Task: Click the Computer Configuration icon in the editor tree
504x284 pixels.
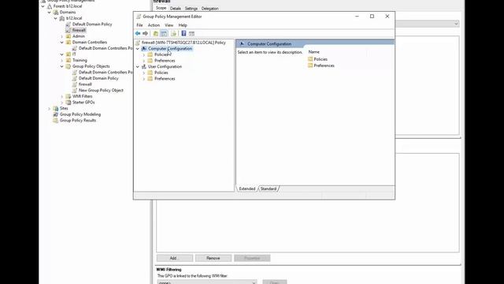Action: pos(144,49)
